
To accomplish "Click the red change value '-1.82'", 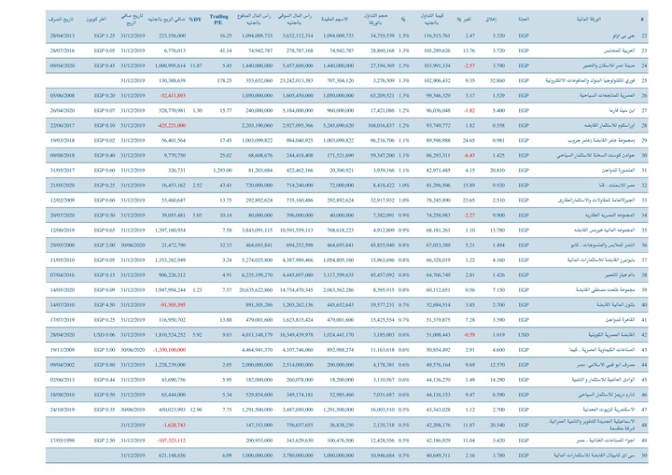I will pyautogui.click(x=469, y=111).
